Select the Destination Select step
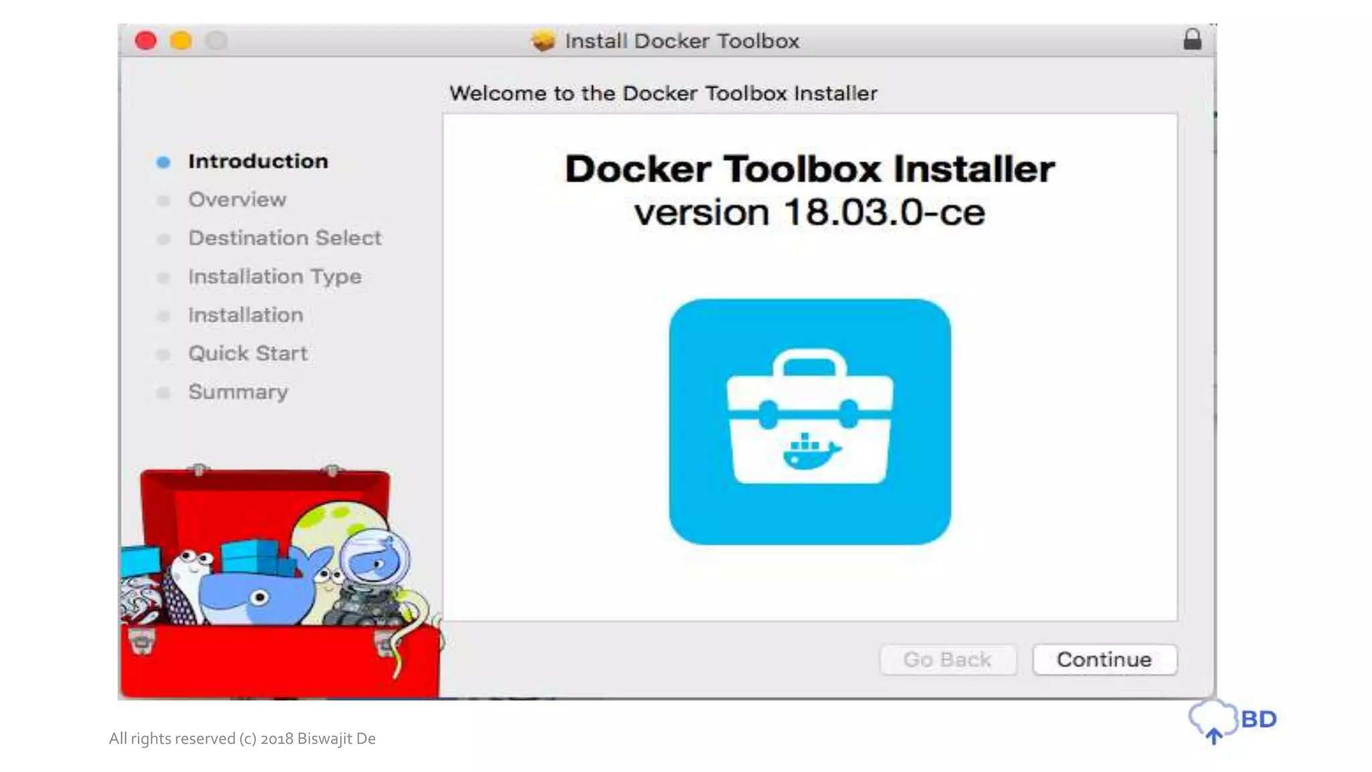The height and width of the screenshot is (772, 1372). tap(285, 237)
